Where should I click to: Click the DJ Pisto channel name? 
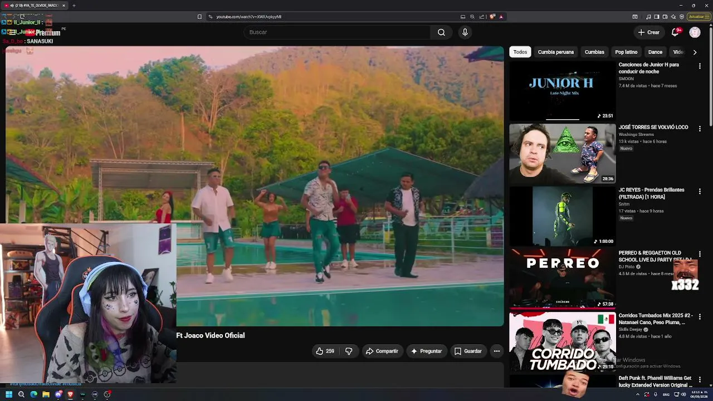(x=627, y=267)
